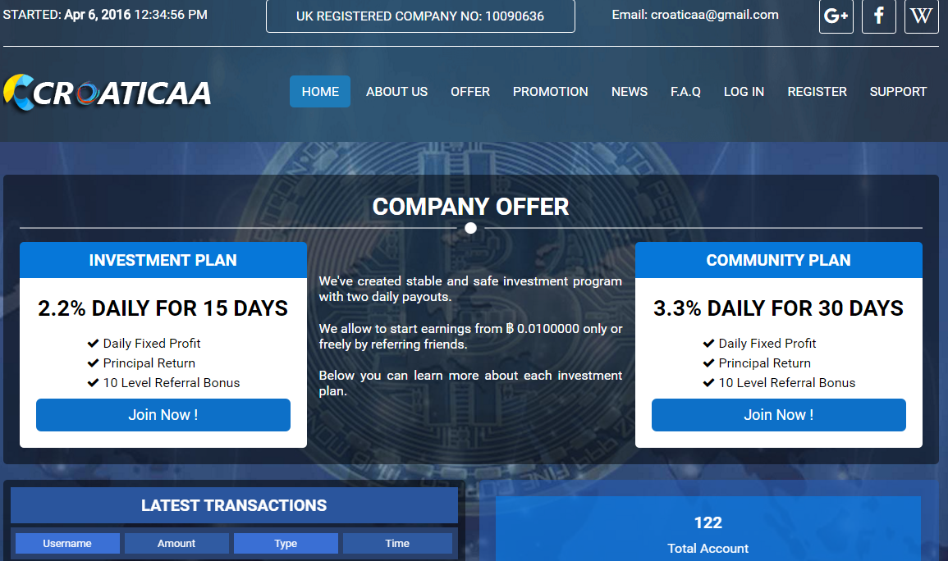The width and height of the screenshot is (948, 561).
Task: Open the Promotion menu item
Action: 550,92
